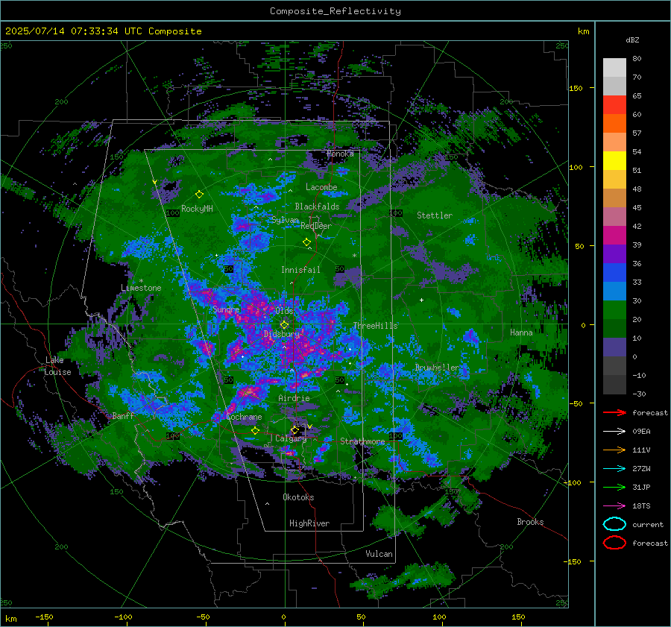
Task: Select the Lacombe city label
Action: [x=321, y=187]
